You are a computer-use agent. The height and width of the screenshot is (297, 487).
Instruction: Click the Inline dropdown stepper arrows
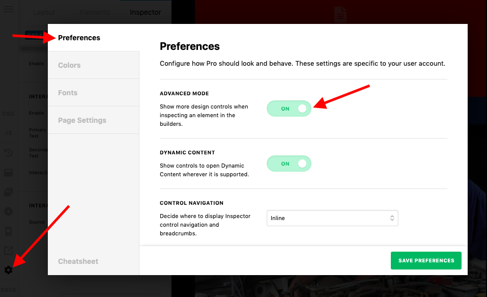point(392,218)
